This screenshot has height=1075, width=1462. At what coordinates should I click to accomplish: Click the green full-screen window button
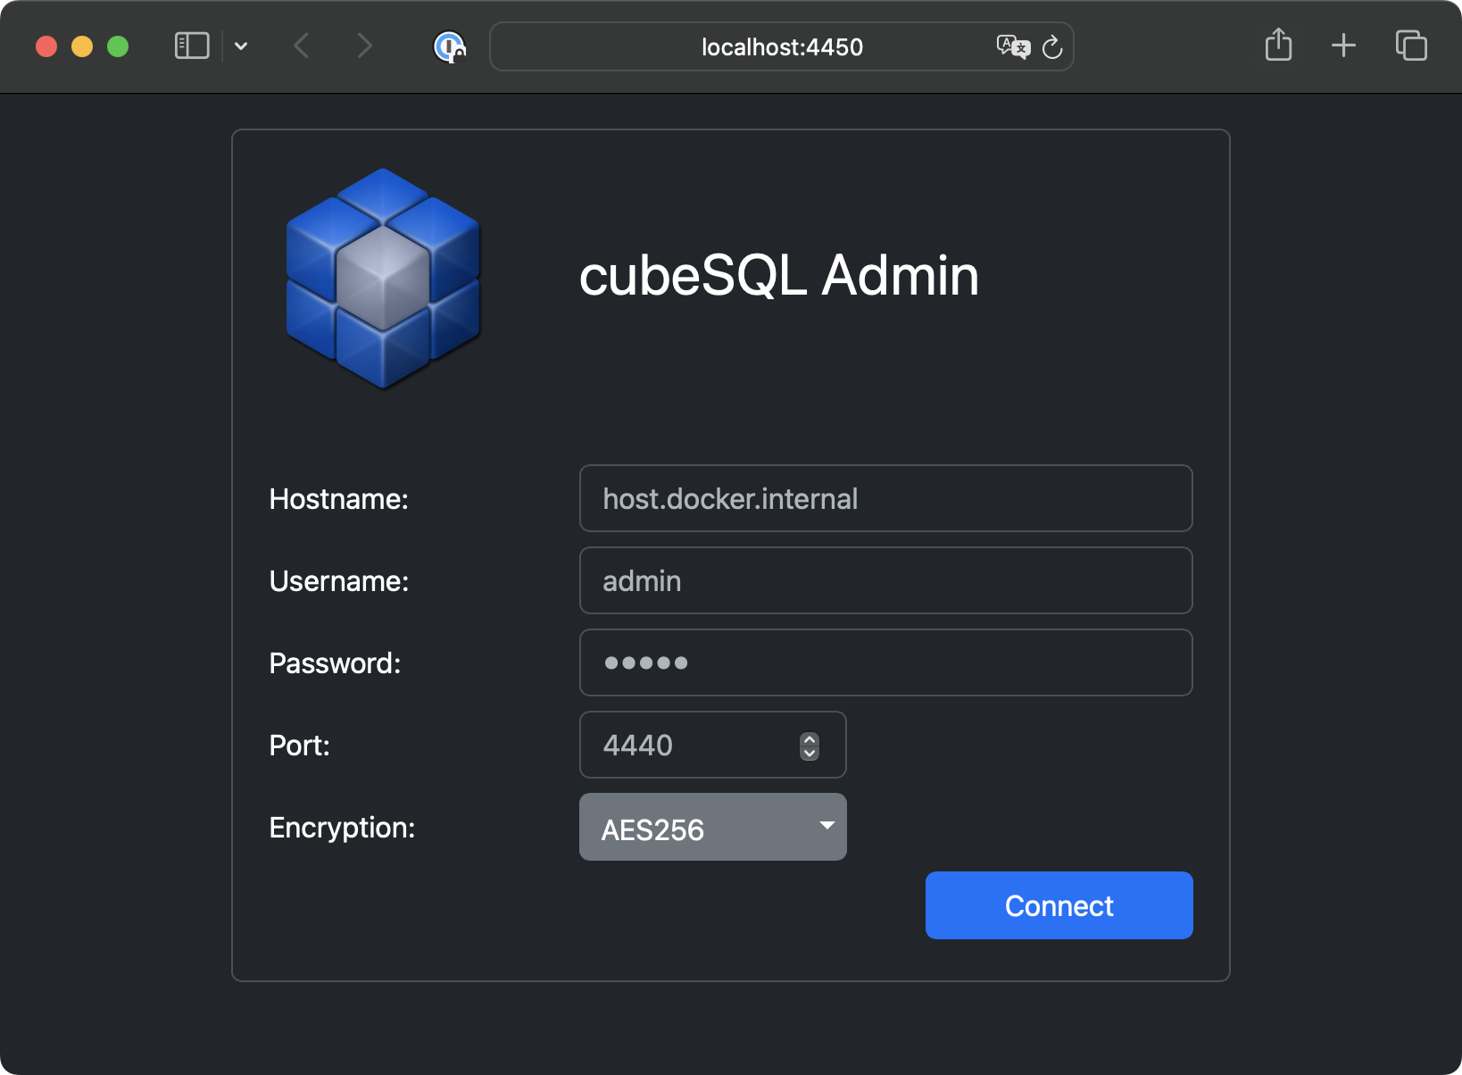118,46
